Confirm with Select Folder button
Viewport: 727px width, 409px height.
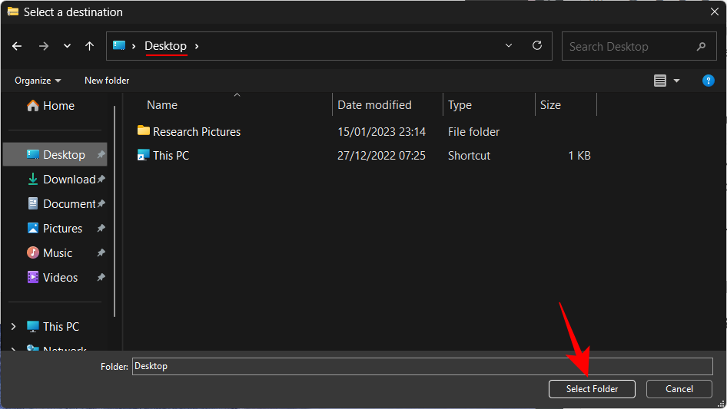[592, 389]
